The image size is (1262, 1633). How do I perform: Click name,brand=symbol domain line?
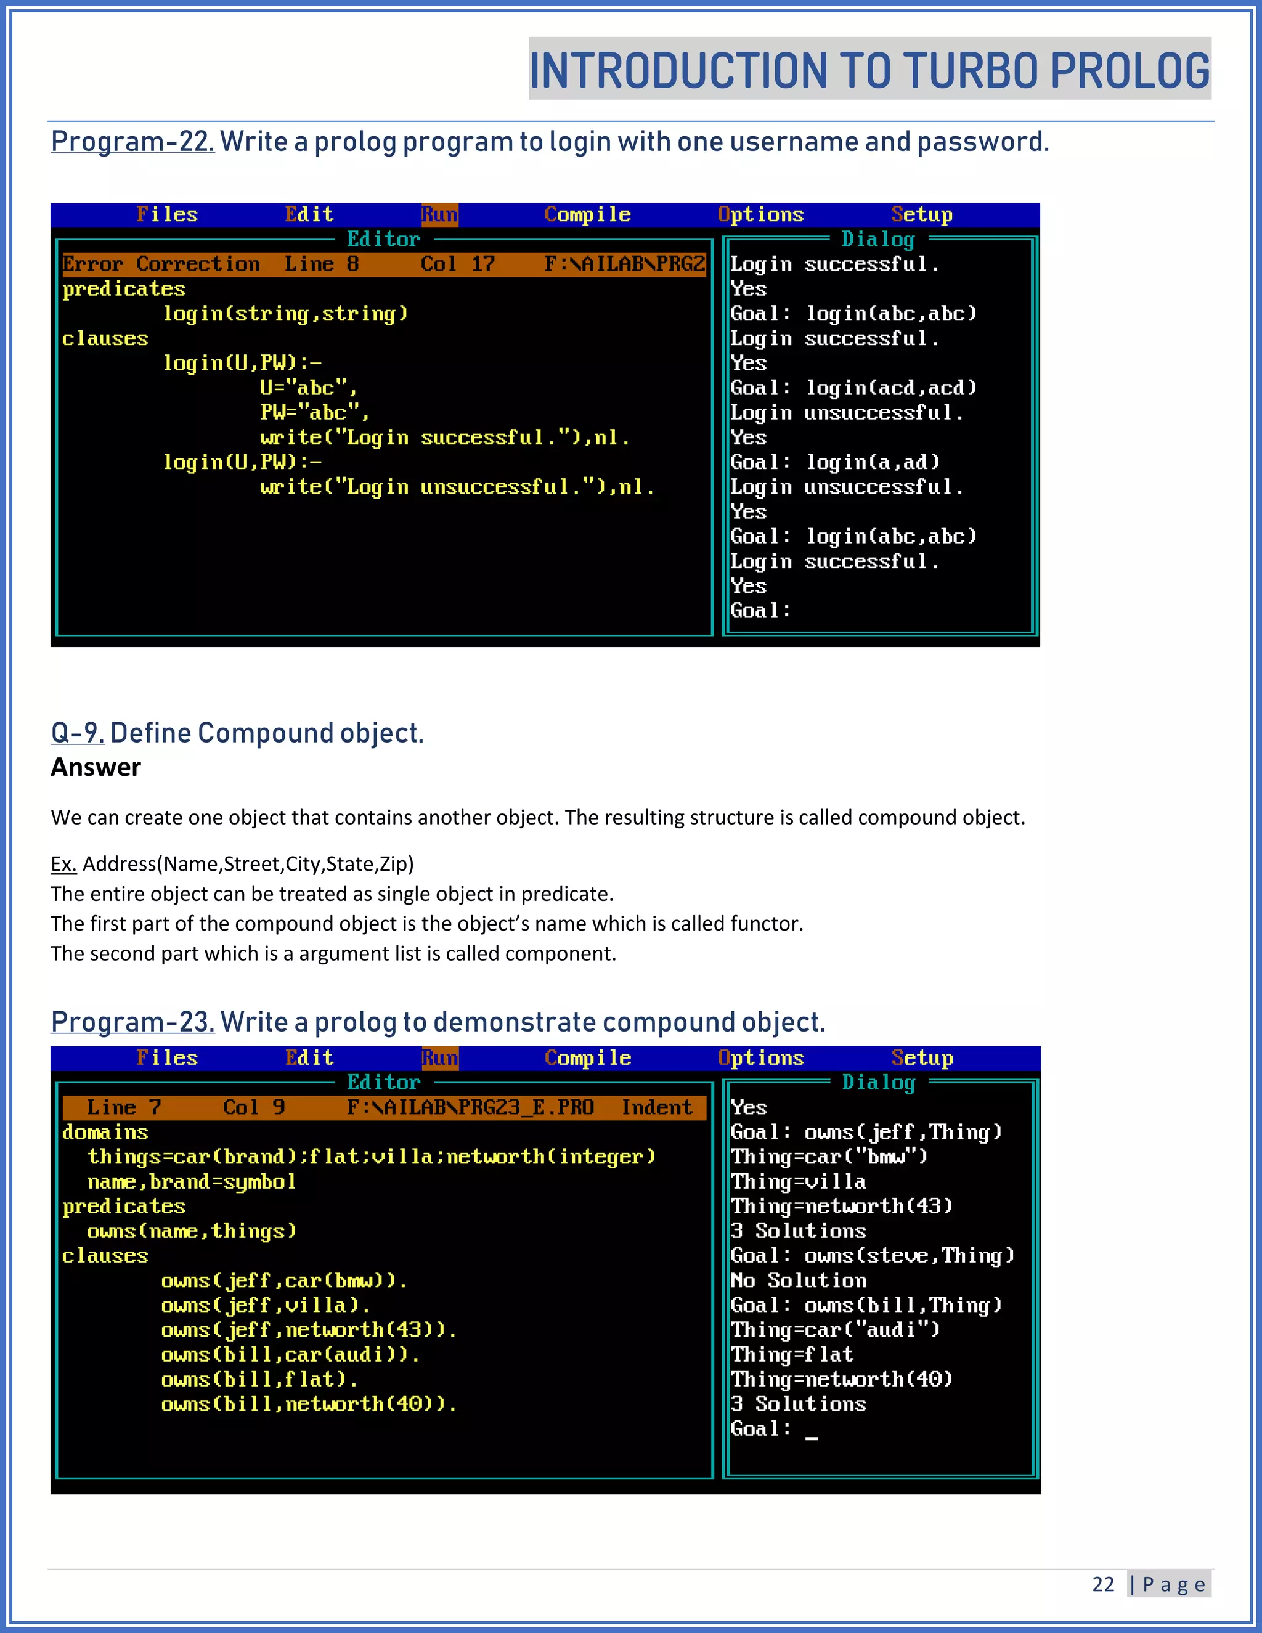[x=192, y=1181]
